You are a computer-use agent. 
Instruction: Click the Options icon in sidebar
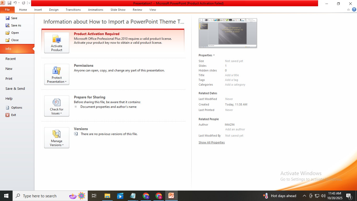(8, 108)
